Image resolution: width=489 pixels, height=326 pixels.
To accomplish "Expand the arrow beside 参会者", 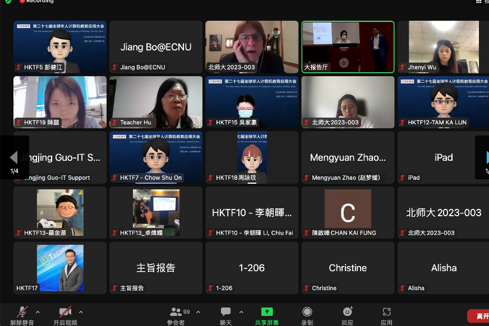I will [199, 311].
